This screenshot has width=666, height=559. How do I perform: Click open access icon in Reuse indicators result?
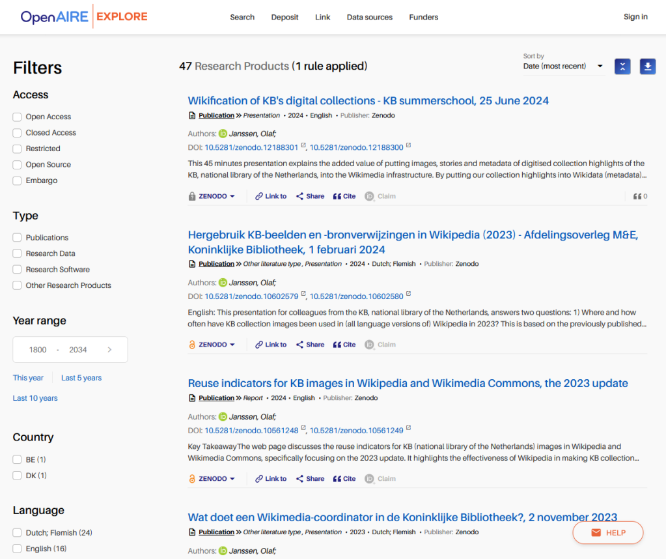pyautogui.click(x=192, y=479)
